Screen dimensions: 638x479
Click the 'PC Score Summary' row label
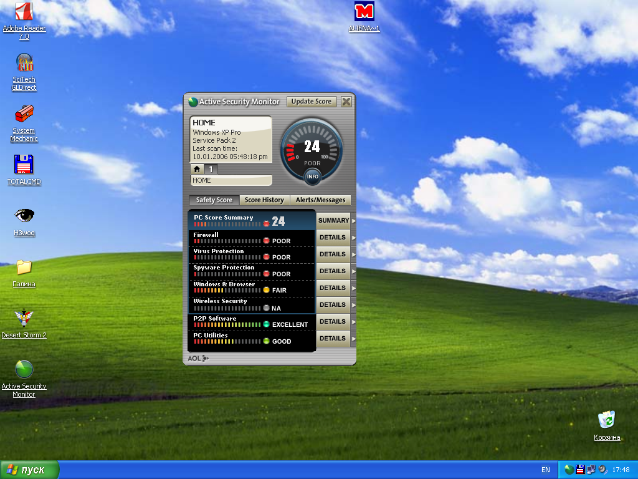point(224,218)
